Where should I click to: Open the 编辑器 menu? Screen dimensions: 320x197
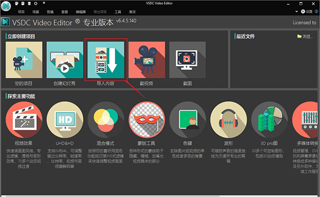(81, 12)
